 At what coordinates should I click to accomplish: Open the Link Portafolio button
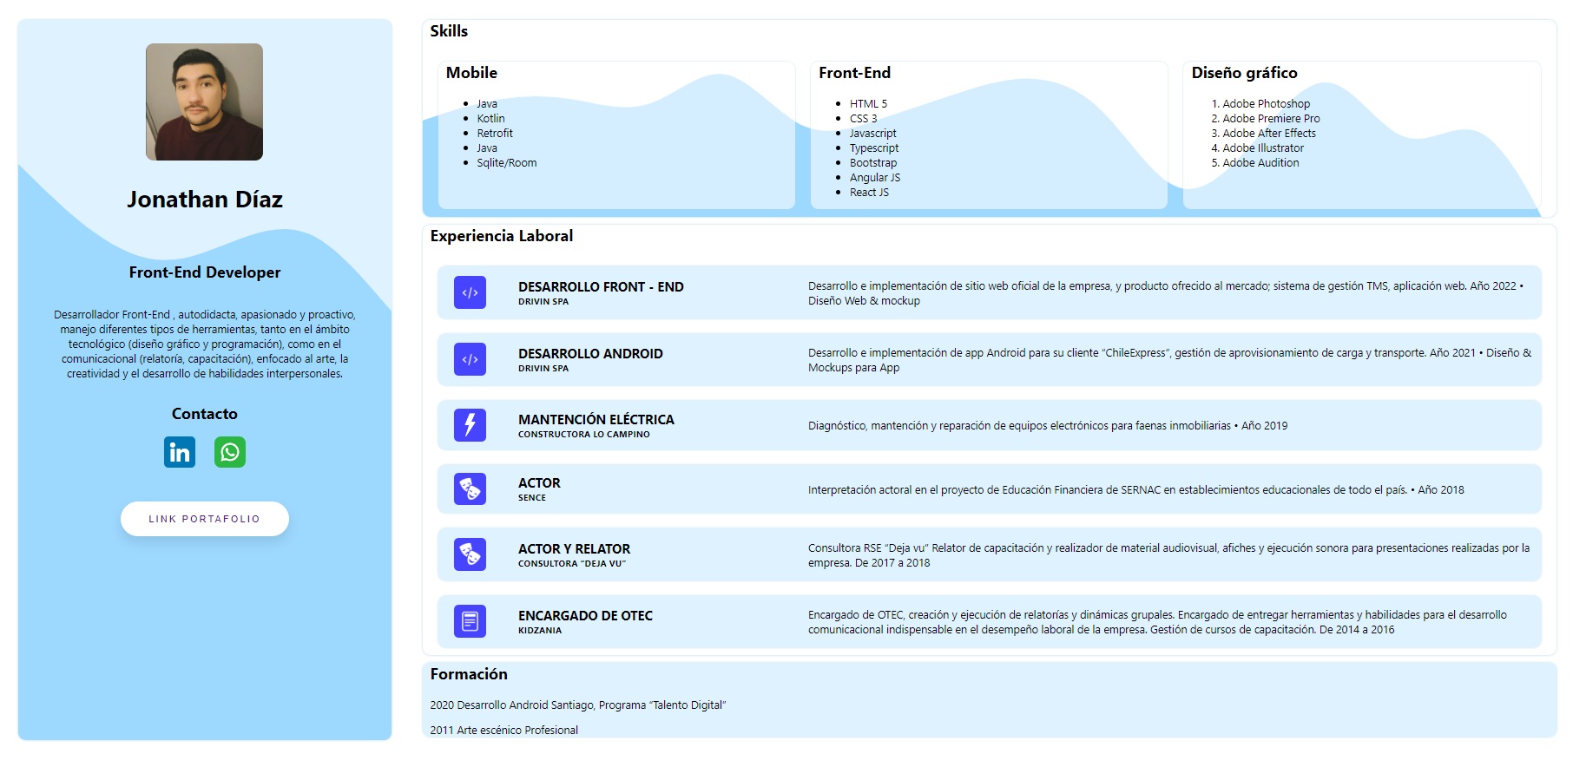click(x=205, y=519)
